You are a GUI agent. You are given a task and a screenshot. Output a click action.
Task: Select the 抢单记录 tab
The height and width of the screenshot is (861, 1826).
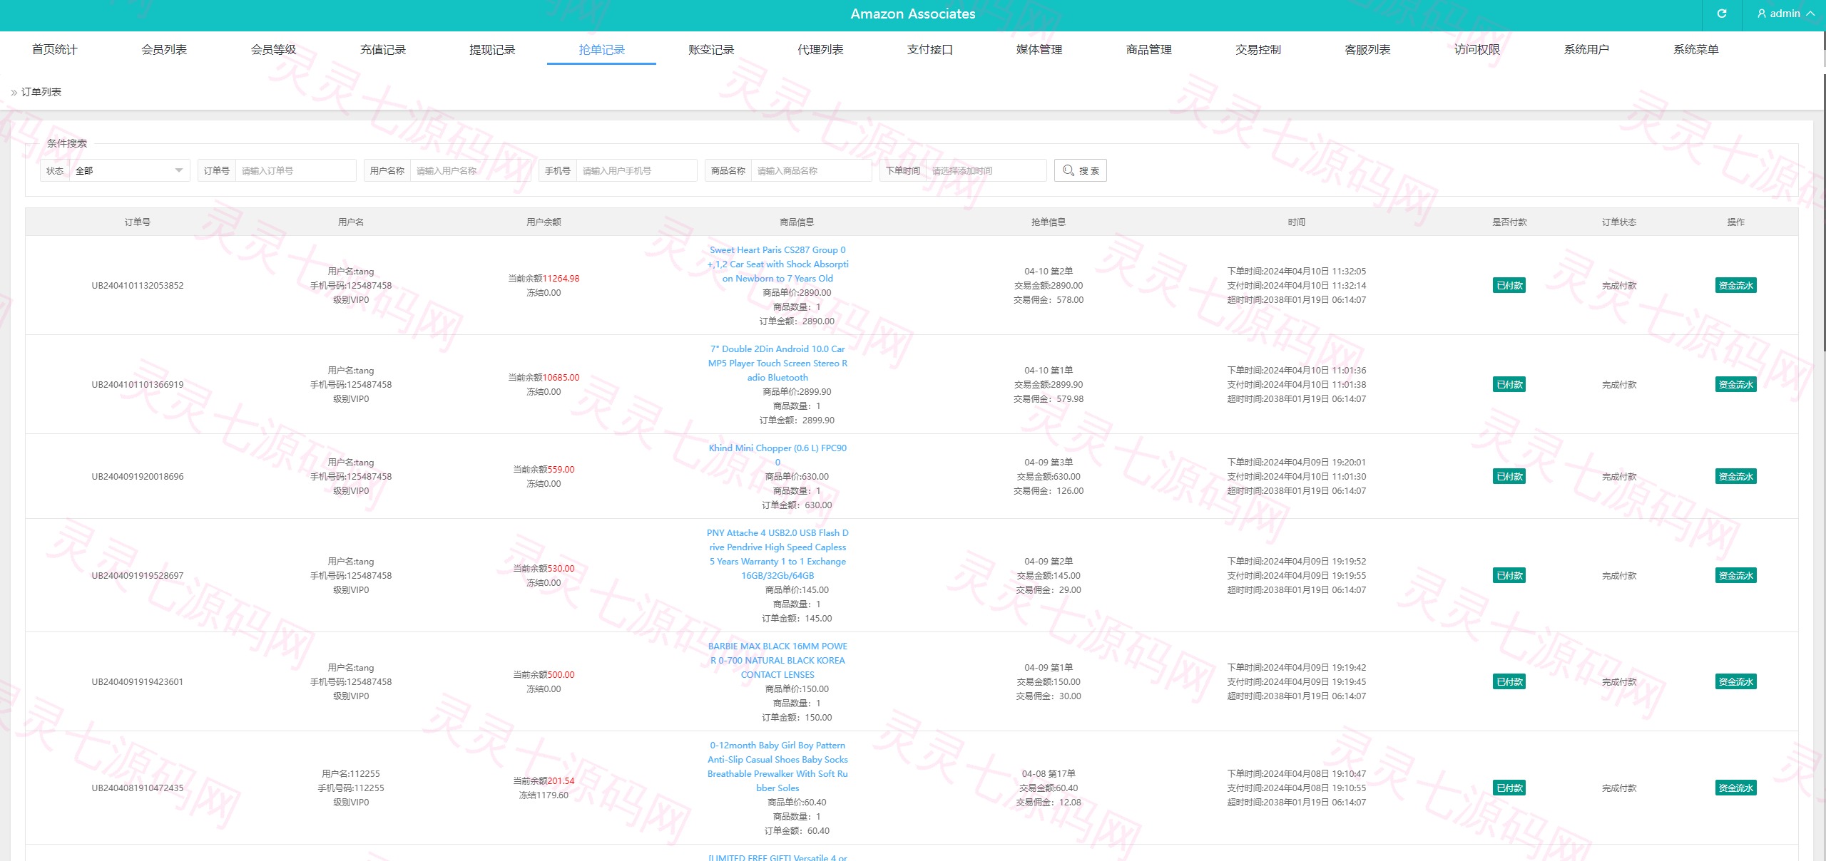tap(601, 49)
